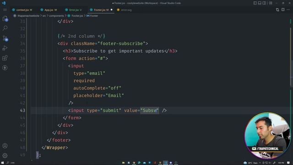Click the autoComplete="off" attribute
This screenshot has height=165, width=293.
(97, 88)
